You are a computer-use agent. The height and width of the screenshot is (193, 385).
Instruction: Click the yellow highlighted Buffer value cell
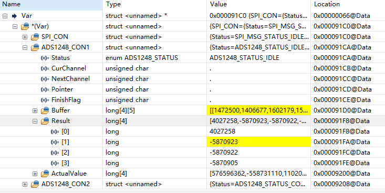(x=258, y=110)
